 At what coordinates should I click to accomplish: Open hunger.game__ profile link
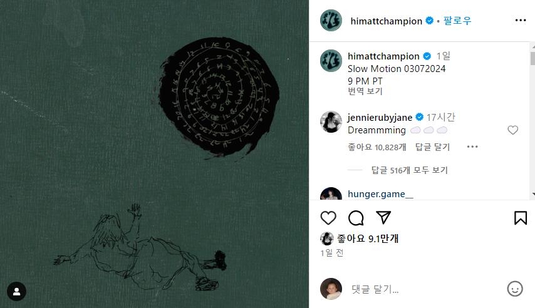(380, 194)
